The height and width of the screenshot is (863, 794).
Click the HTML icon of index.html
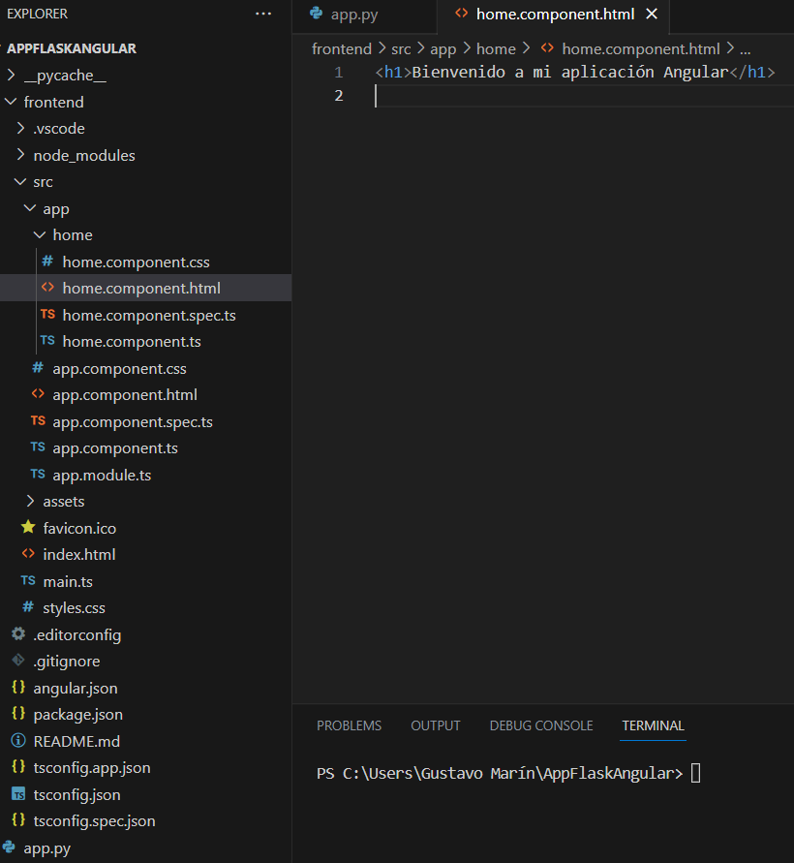pos(28,554)
